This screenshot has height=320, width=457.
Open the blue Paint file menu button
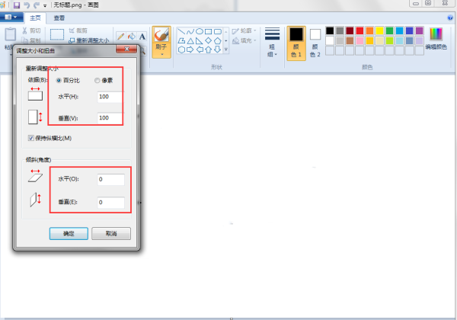11,18
